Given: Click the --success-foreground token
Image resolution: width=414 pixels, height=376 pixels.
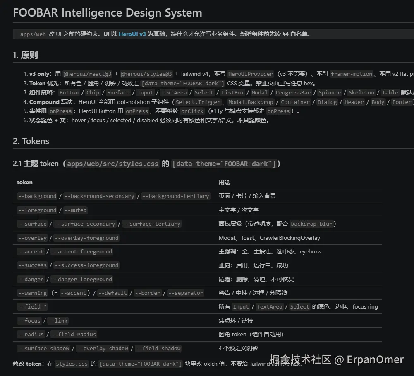Looking at the screenshot, I should [x=86, y=265].
